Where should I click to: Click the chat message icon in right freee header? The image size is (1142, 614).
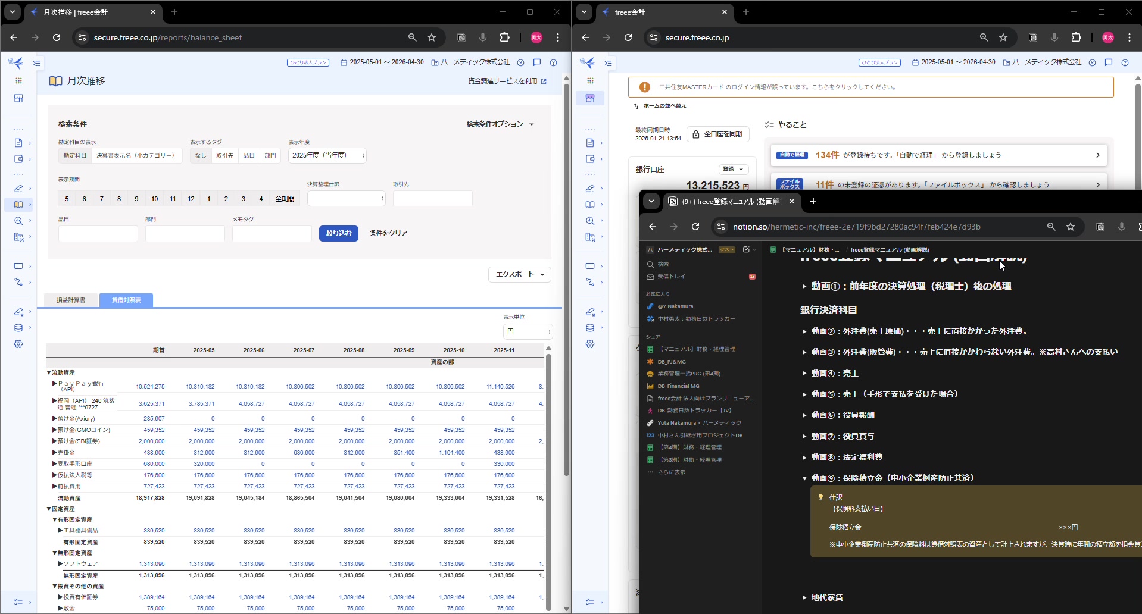click(x=1108, y=62)
